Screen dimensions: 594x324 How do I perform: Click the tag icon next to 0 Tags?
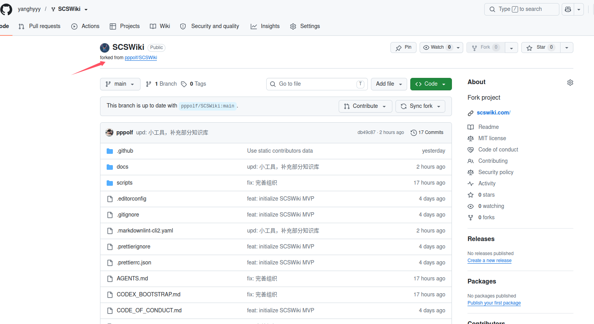pos(184,84)
